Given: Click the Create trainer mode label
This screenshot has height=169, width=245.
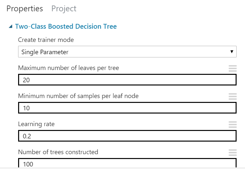Looking at the screenshot, I should pos(46,40).
